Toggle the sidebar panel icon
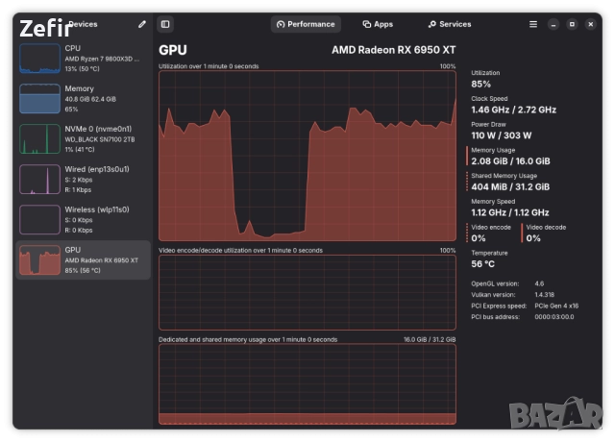 [165, 24]
